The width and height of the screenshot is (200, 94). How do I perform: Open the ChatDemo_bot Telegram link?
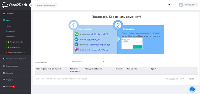(x=93, y=39)
